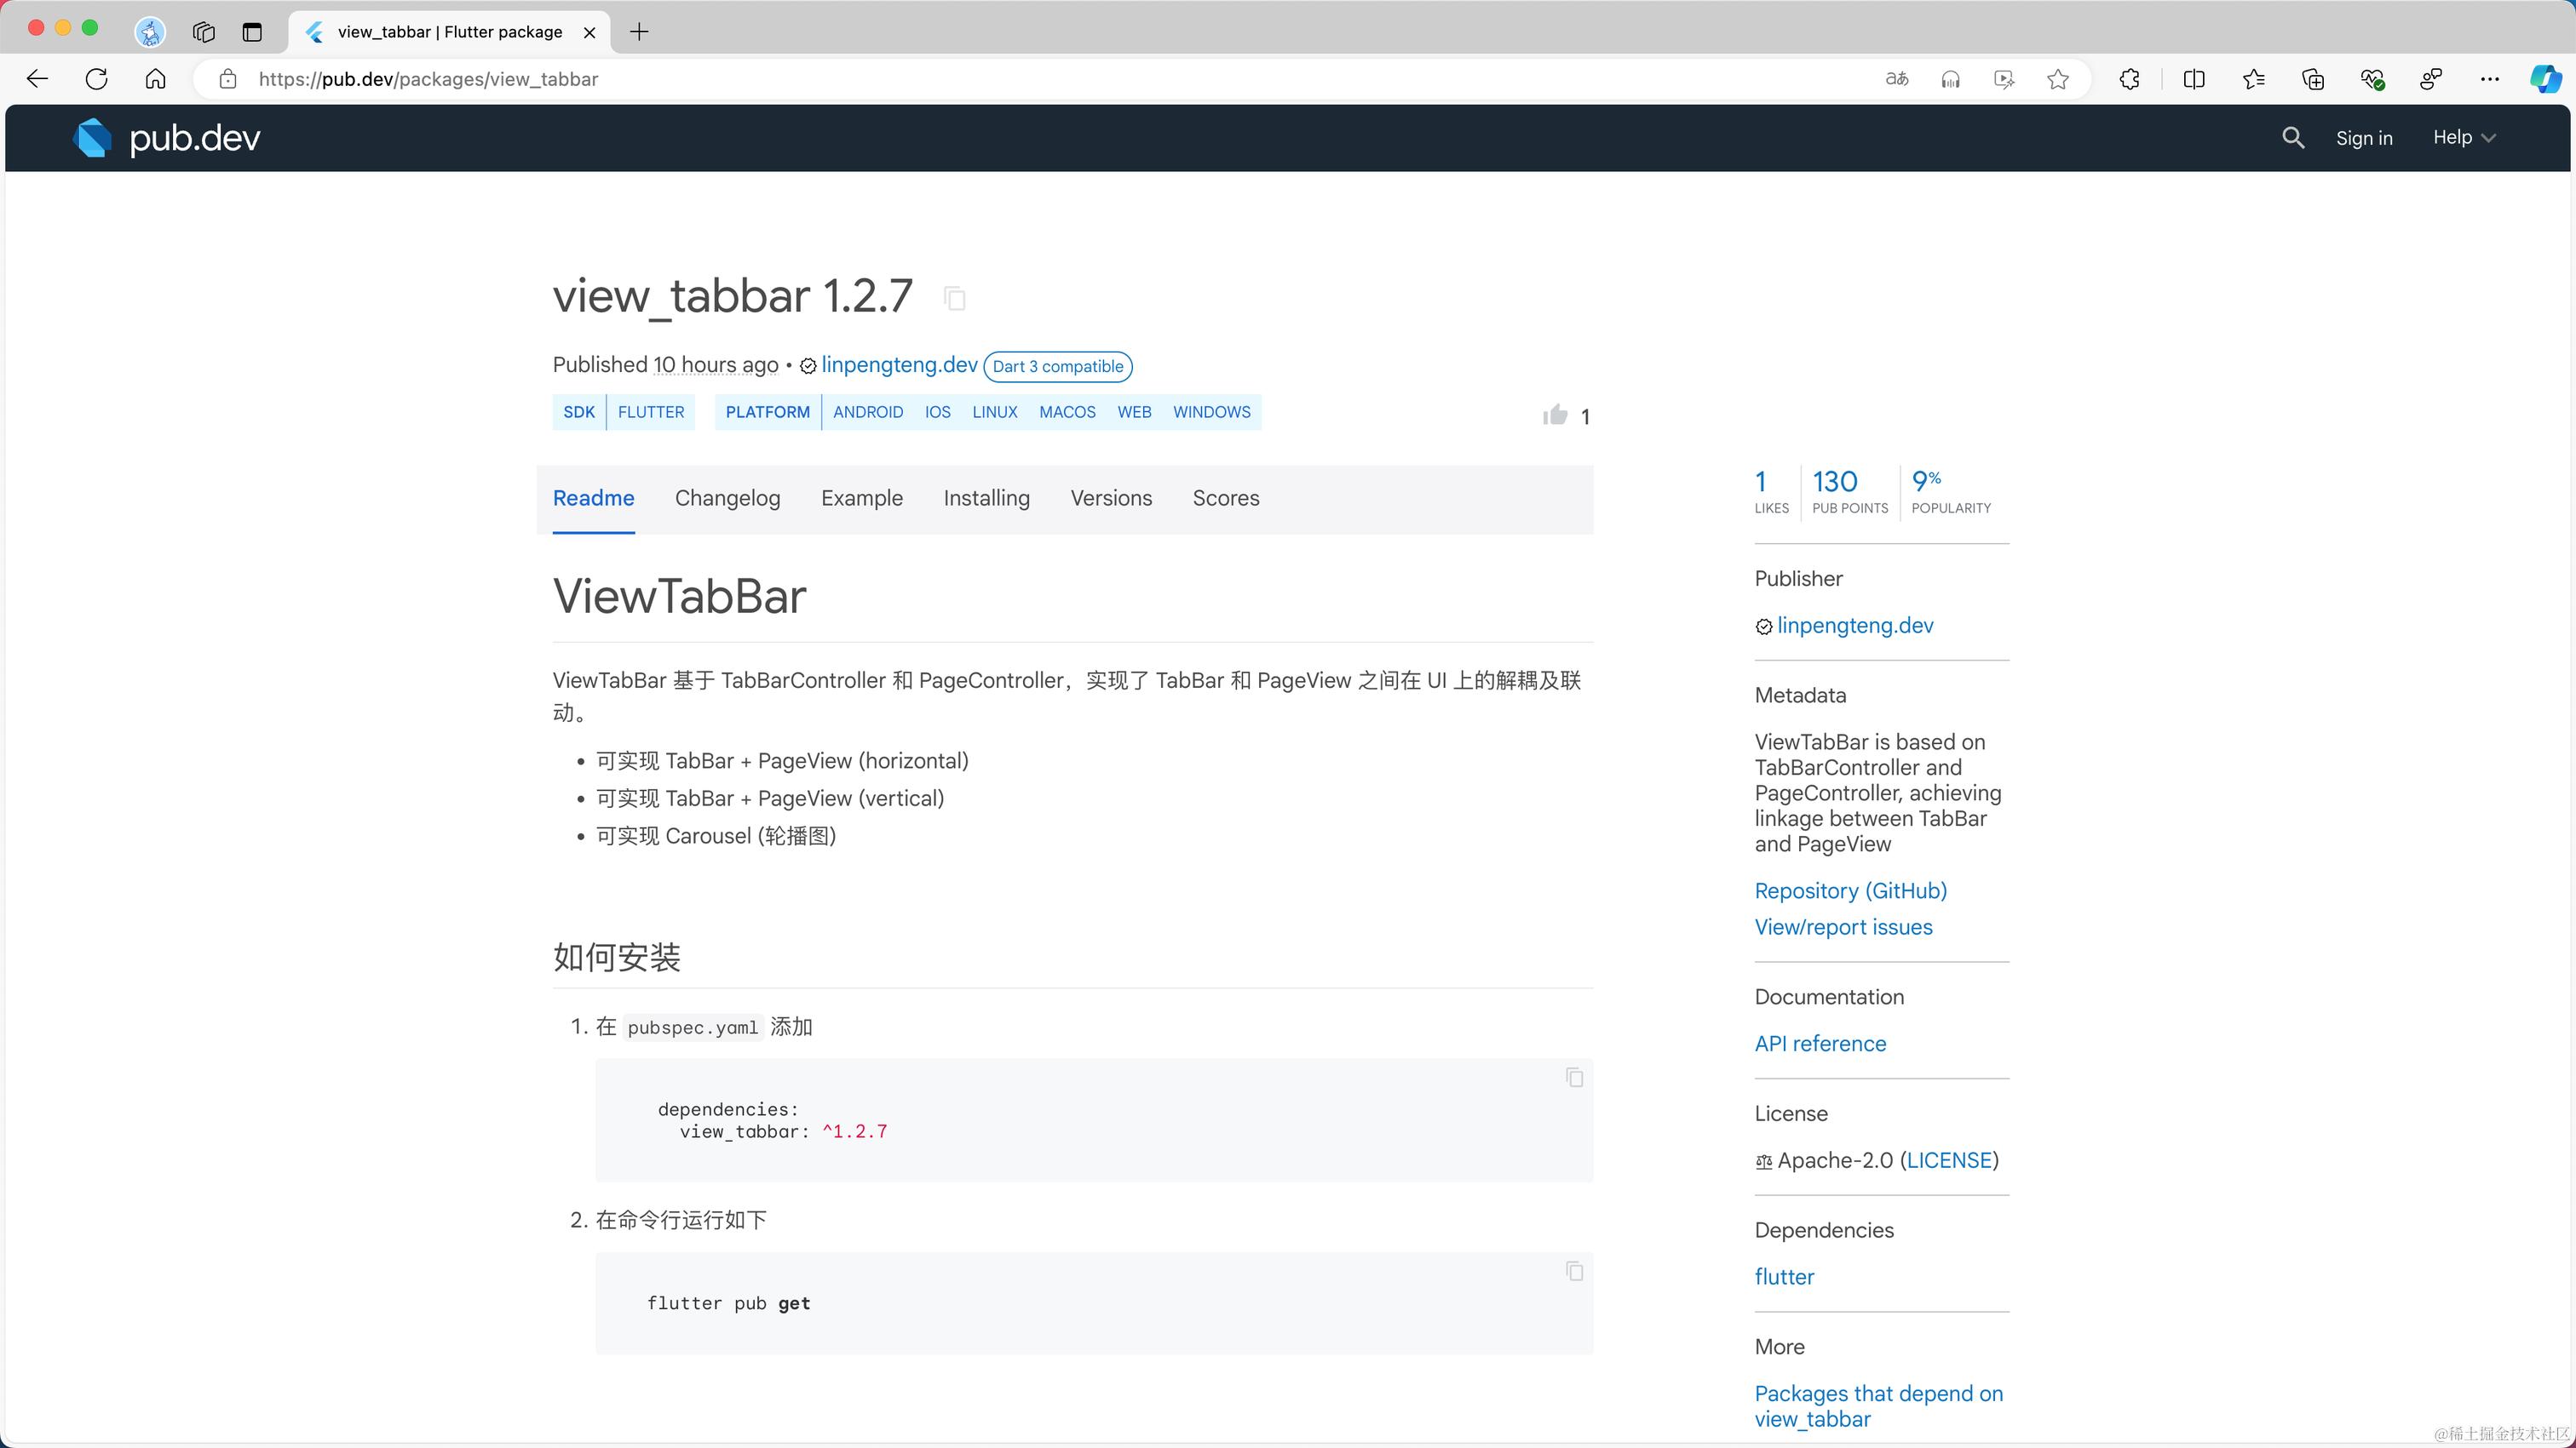Click the Sign in link
Viewport: 2576px width, 1448px height.
(2363, 138)
